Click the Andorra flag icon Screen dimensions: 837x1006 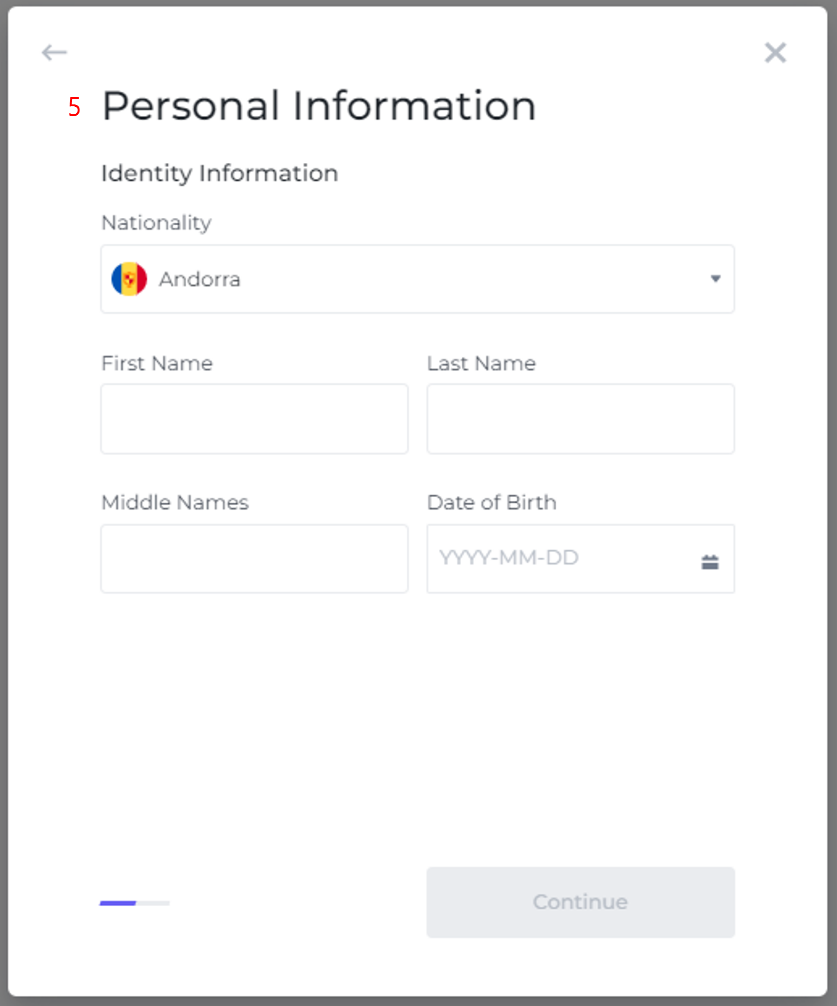(x=129, y=279)
